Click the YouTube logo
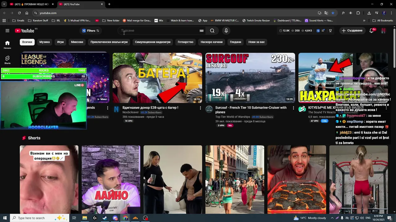The image size is (396, 222). 24,31
